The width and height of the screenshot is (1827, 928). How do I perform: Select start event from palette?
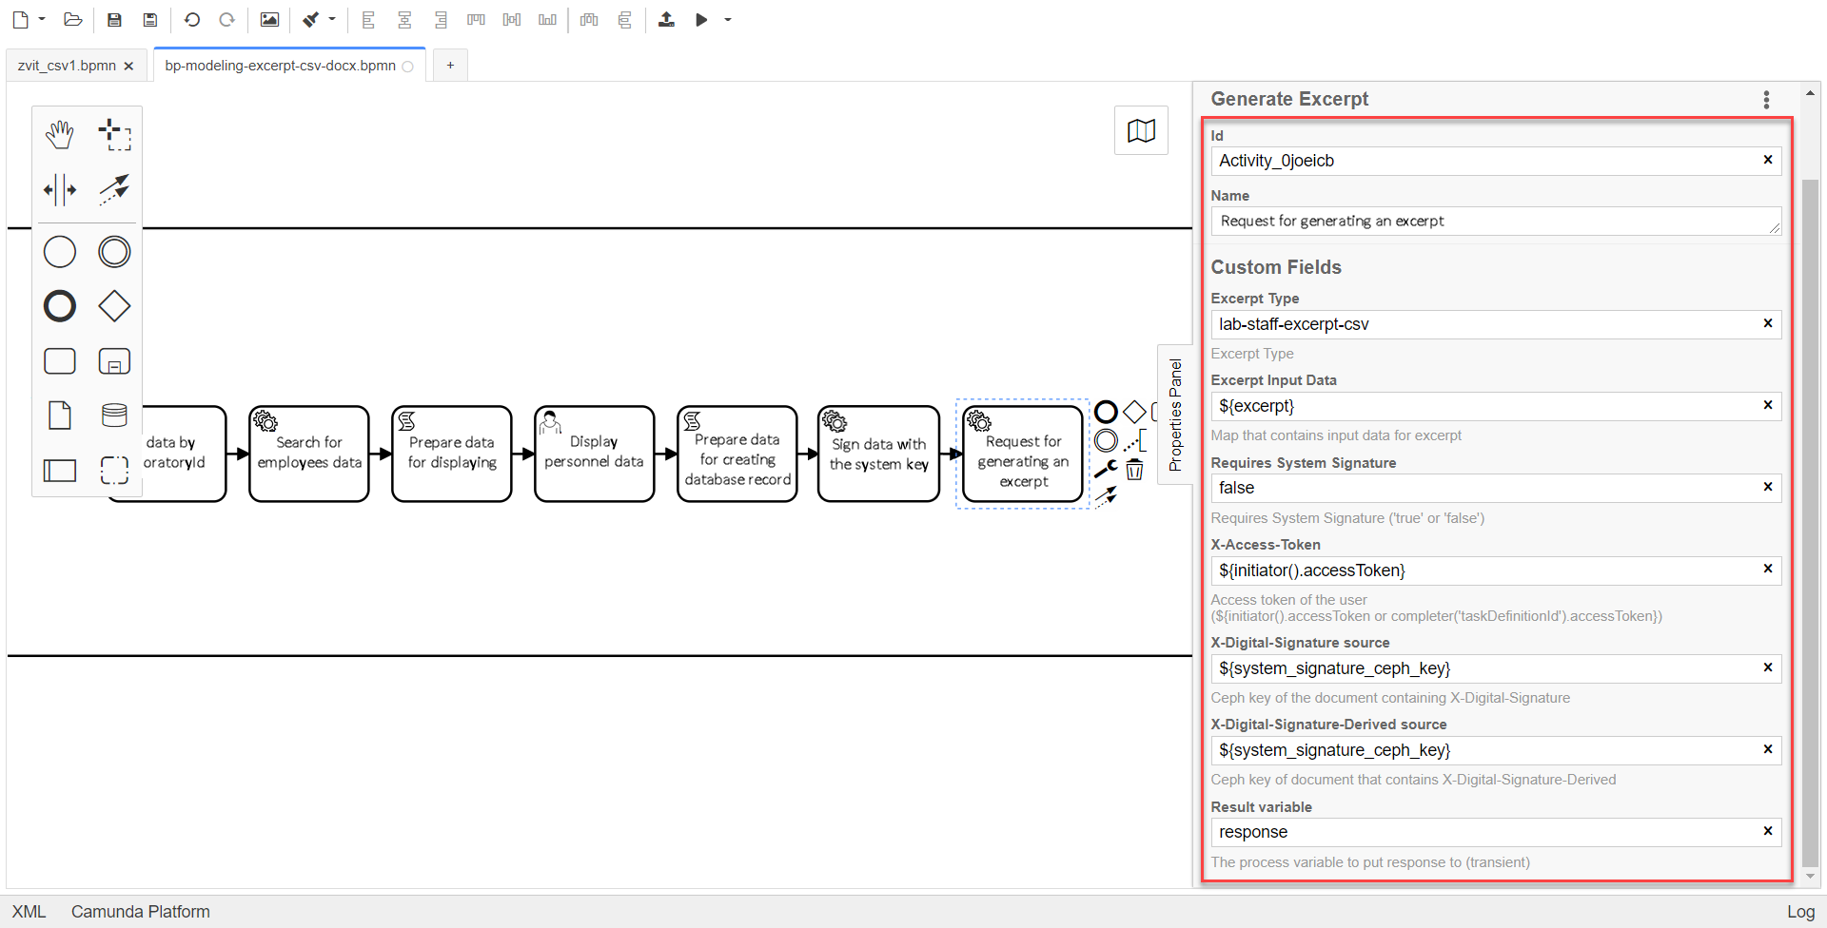pyautogui.click(x=60, y=252)
